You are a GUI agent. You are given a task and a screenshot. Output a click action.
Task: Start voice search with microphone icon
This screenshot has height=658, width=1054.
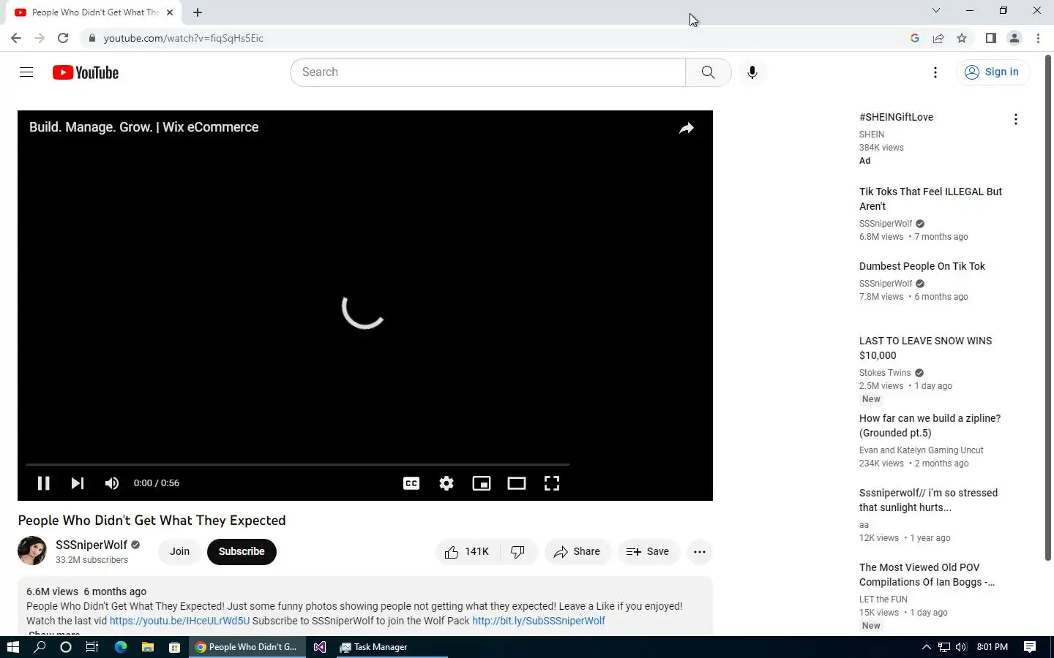752,72
